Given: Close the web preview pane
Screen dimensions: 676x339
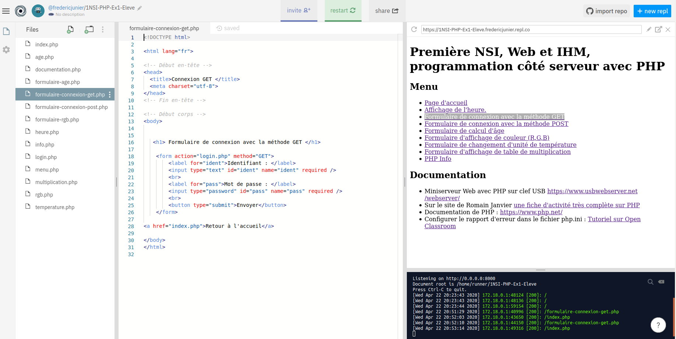Looking at the screenshot, I should coord(668,29).
